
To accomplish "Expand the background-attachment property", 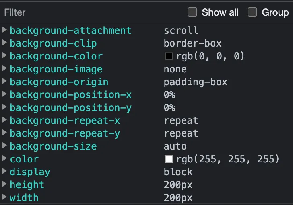I will [4, 30].
